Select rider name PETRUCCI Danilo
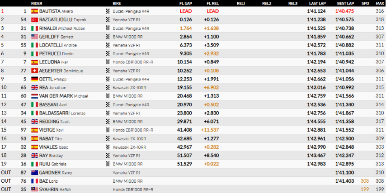This screenshot has height=194, width=386. click(x=56, y=54)
